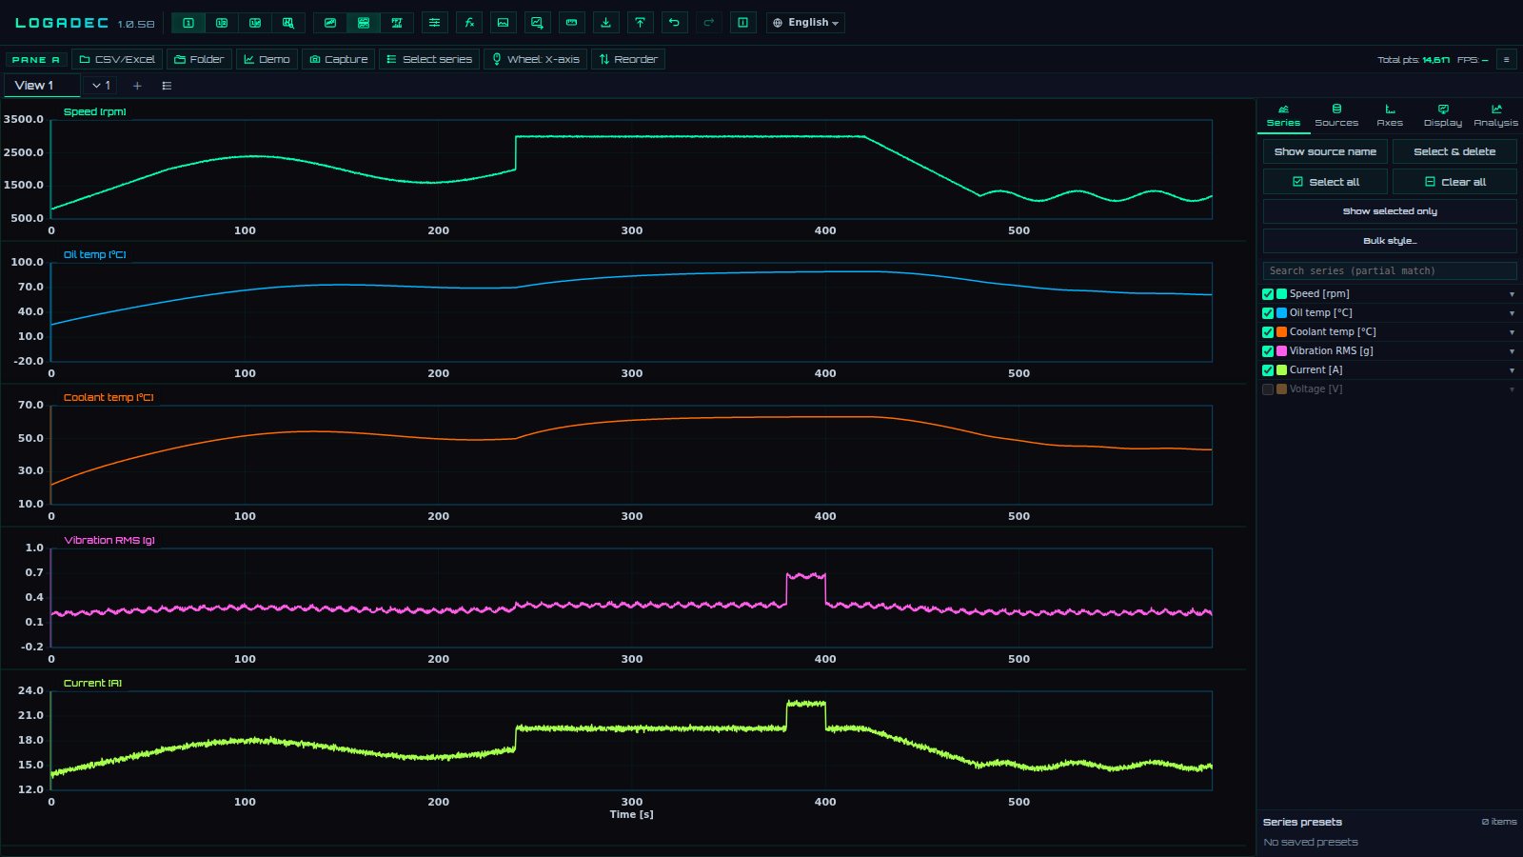Click Show selected only button
The width and height of the screenshot is (1523, 857).
pyautogui.click(x=1390, y=211)
